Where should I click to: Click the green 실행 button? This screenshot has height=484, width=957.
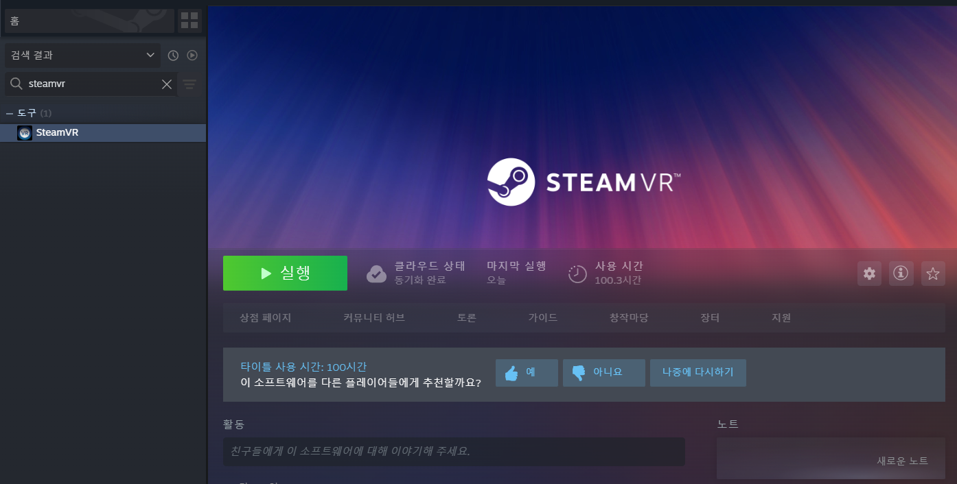(x=285, y=274)
